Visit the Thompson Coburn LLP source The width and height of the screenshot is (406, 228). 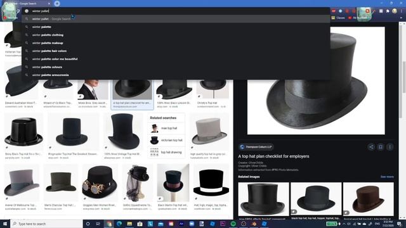tap(256, 147)
